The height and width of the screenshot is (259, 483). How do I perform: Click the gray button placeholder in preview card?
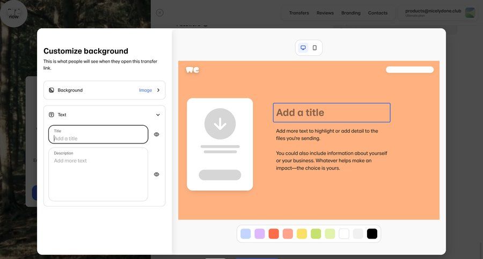pos(220,175)
